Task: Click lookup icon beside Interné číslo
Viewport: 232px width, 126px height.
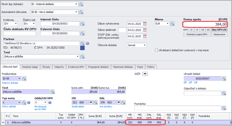Action: [x=82, y=24]
